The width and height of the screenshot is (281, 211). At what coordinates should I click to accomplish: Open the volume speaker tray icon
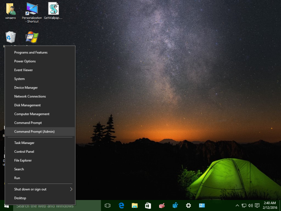(250, 206)
